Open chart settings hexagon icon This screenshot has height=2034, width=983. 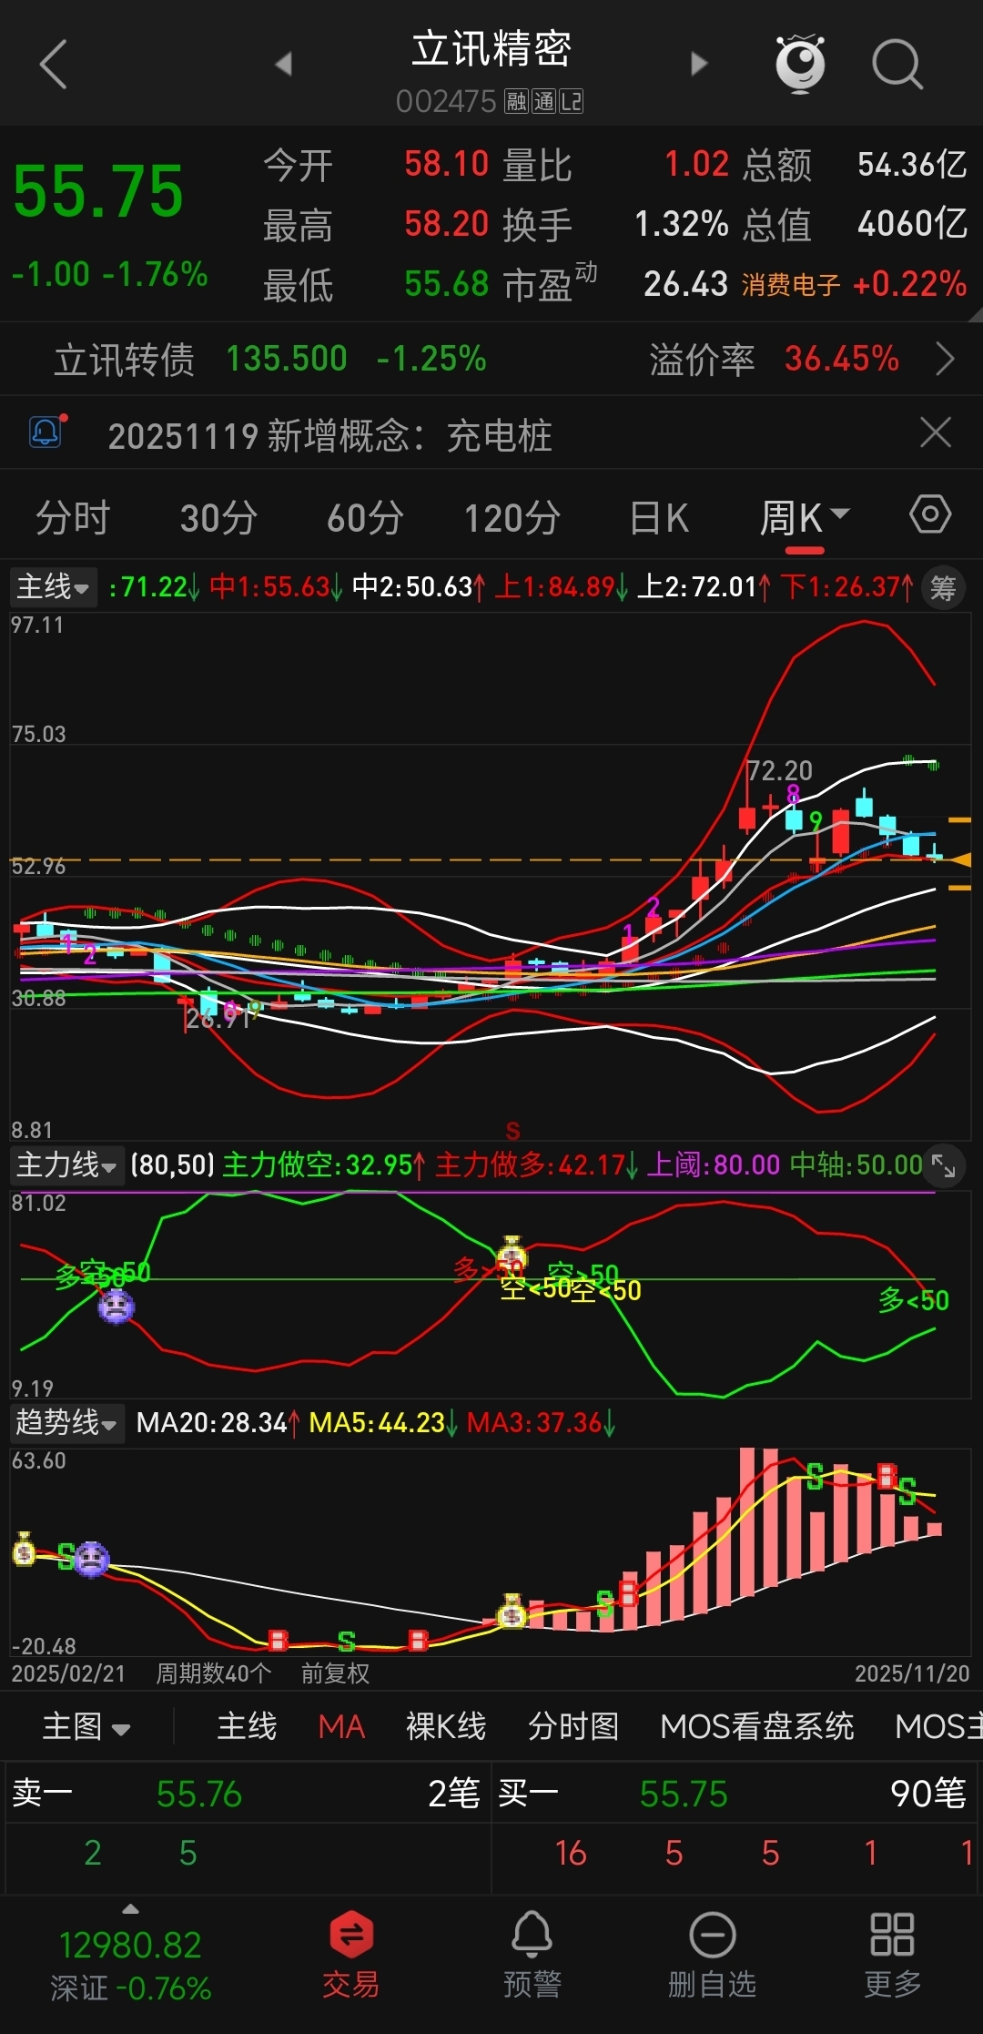930,515
